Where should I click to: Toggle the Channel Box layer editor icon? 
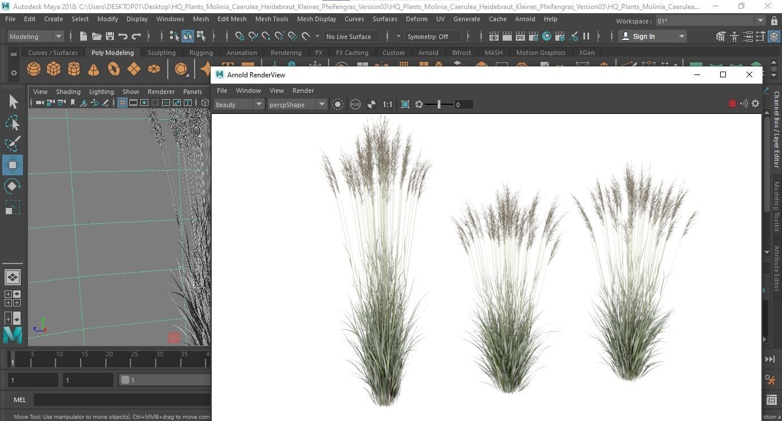(x=774, y=37)
